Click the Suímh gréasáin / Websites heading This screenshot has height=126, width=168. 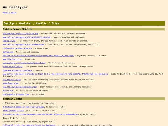[x=84, y=29]
